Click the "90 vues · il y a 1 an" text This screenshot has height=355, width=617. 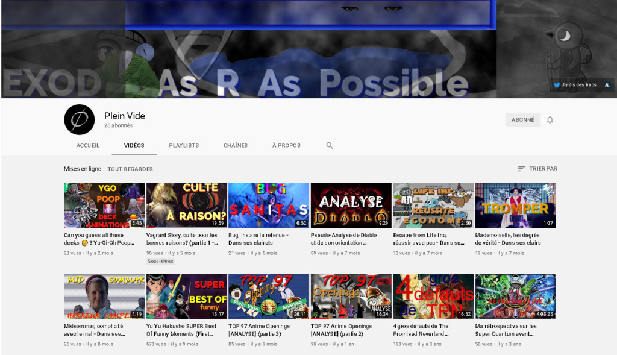(x=333, y=344)
